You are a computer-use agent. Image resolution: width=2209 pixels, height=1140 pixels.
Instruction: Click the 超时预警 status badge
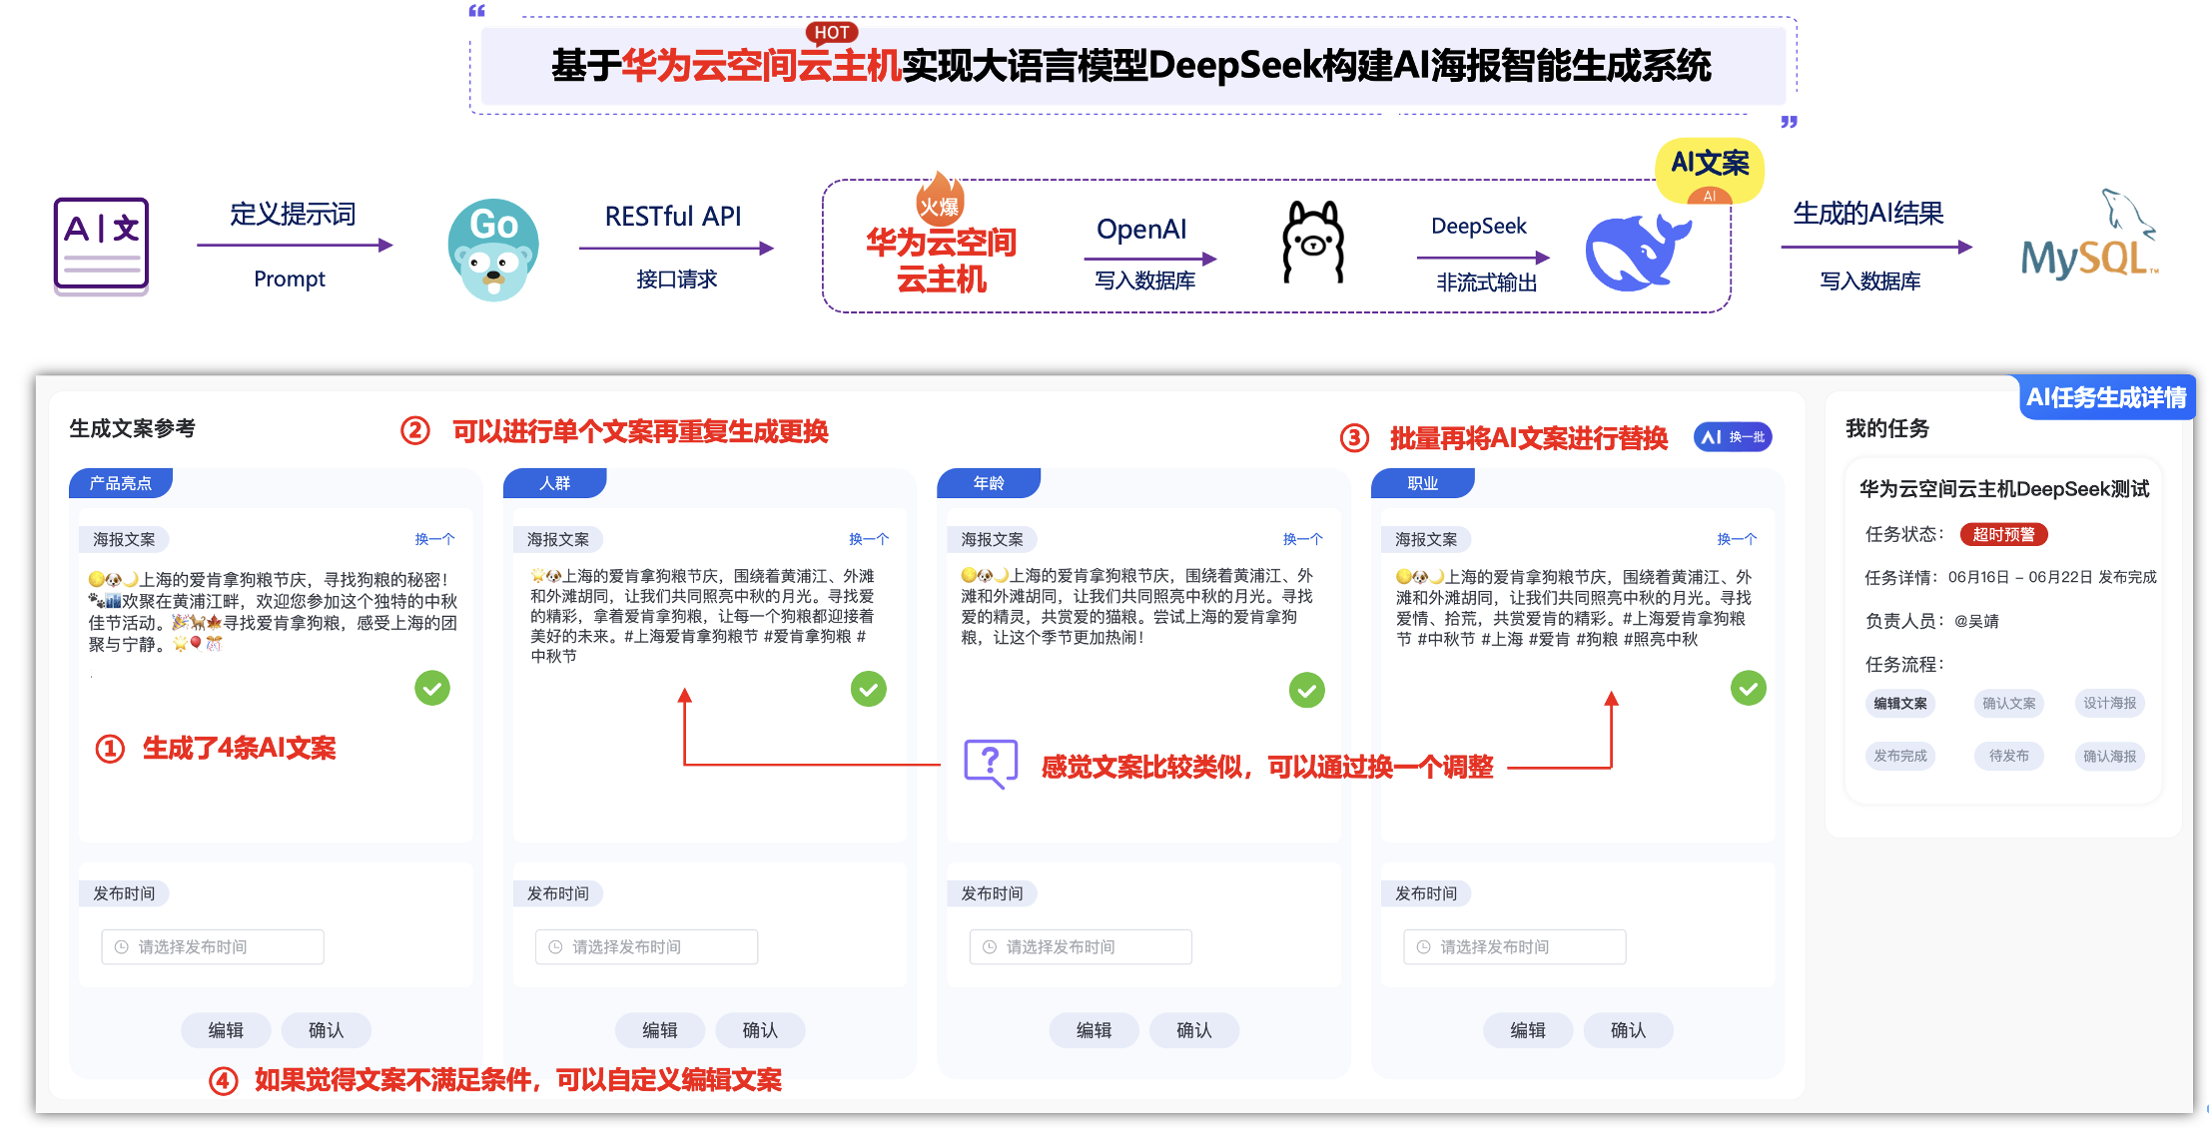(x=2003, y=534)
